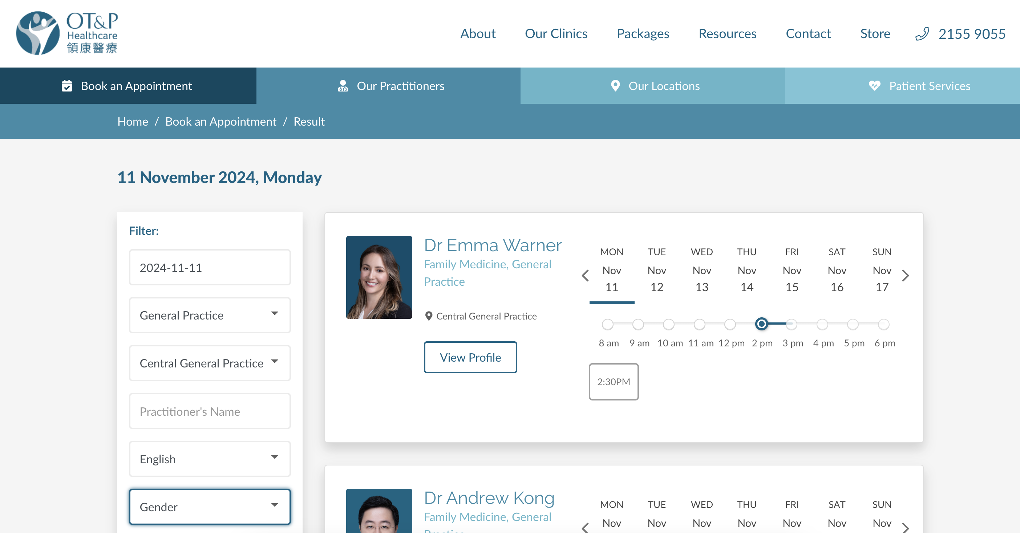The image size is (1020, 533).
Task: Open the Packages menu item
Action: coord(643,34)
